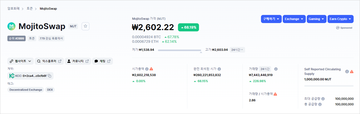Click the chat bubble icon on 채팅

tap(96, 61)
